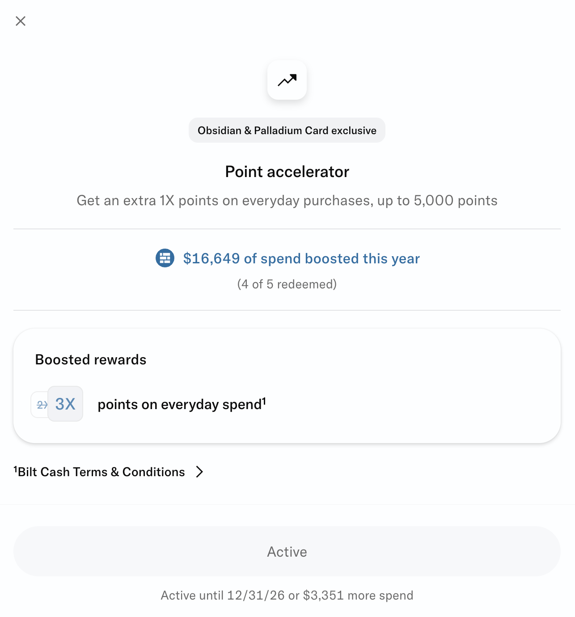Select the Obsidian & Palladium Card exclusive tag
The height and width of the screenshot is (617, 575).
[x=287, y=130]
